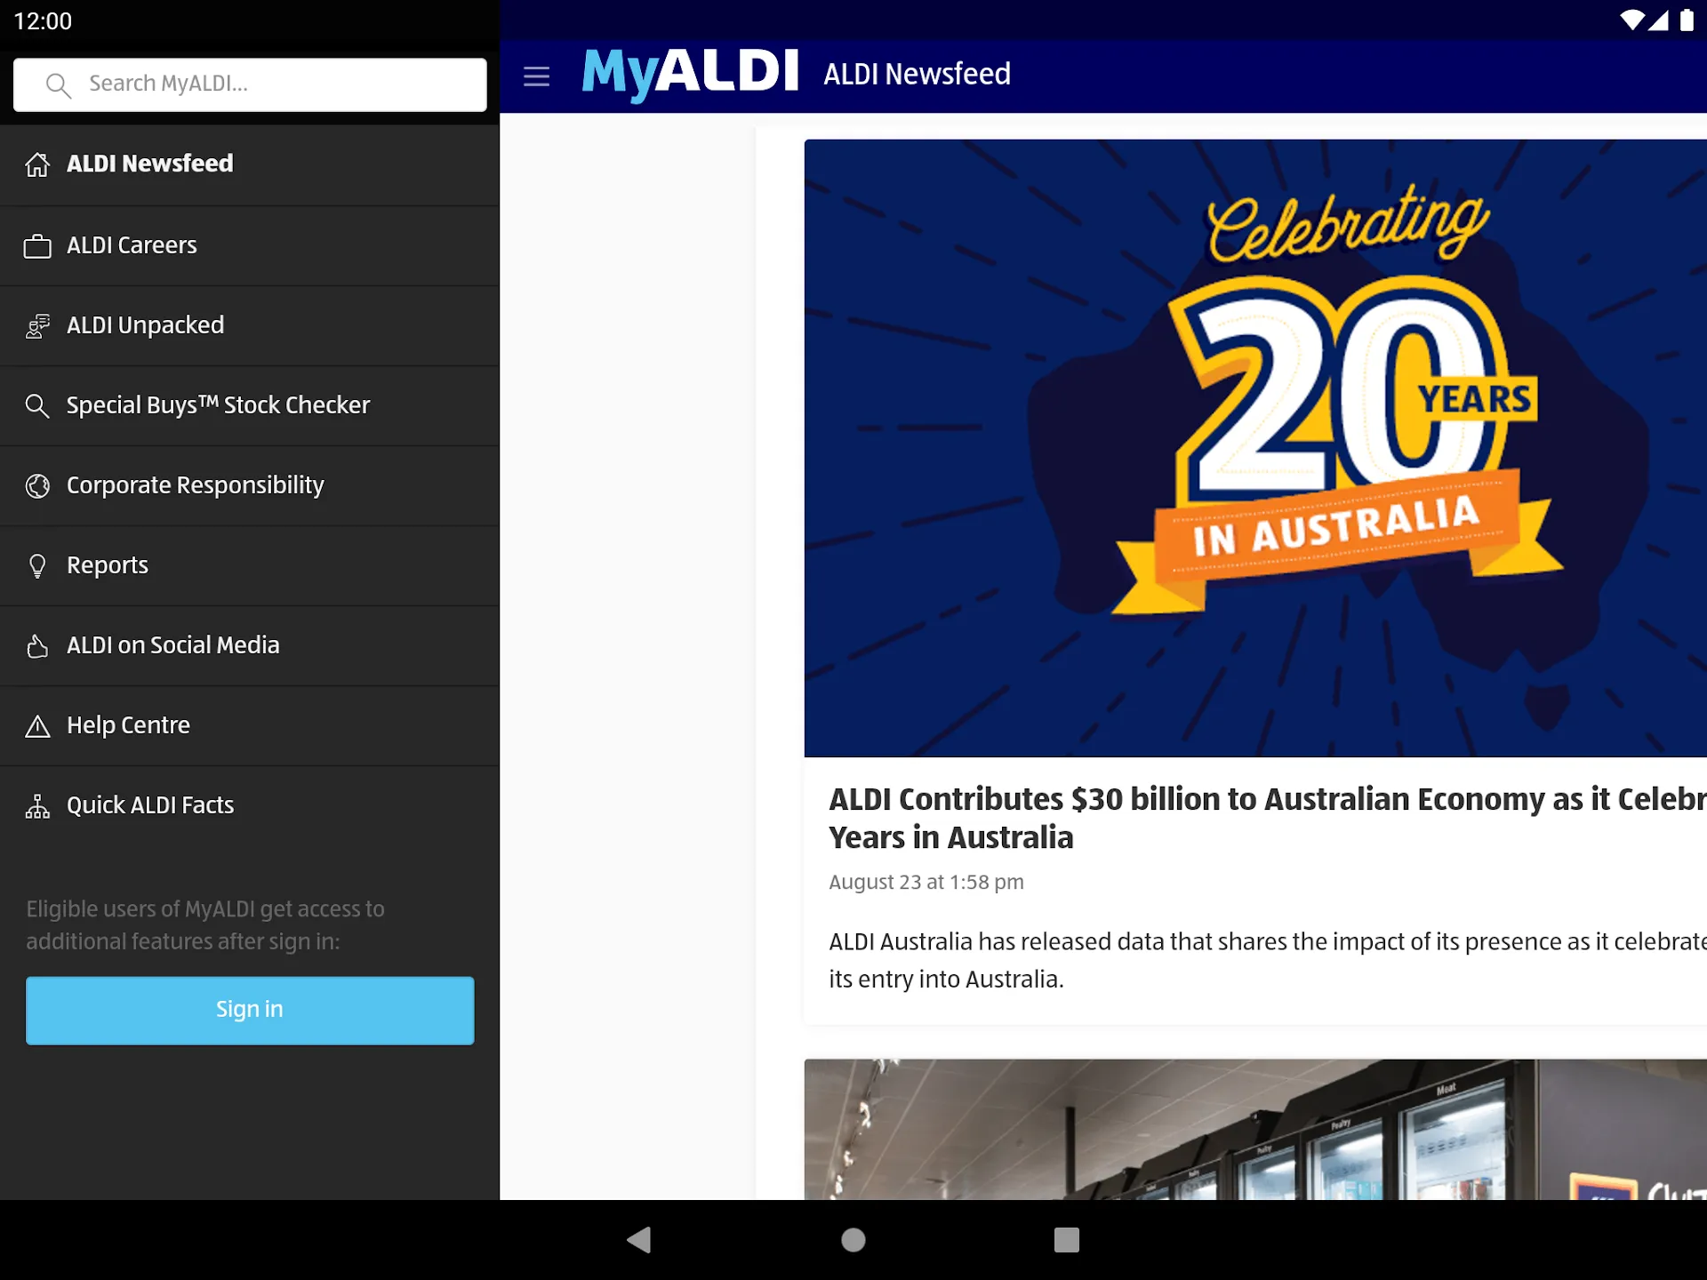
Task: Click the Special Buys Stock Checker magnifier icon
Action: [37, 404]
